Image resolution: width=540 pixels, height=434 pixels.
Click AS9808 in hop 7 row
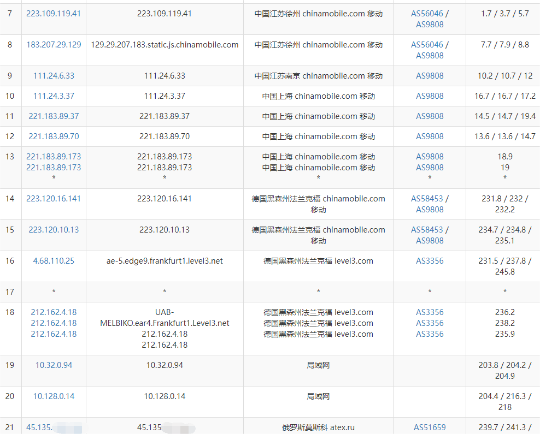pyautogui.click(x=430, y=25)
